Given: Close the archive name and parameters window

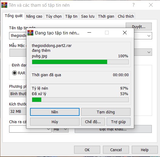Looking at the screenshot, I should click(151, 5).
